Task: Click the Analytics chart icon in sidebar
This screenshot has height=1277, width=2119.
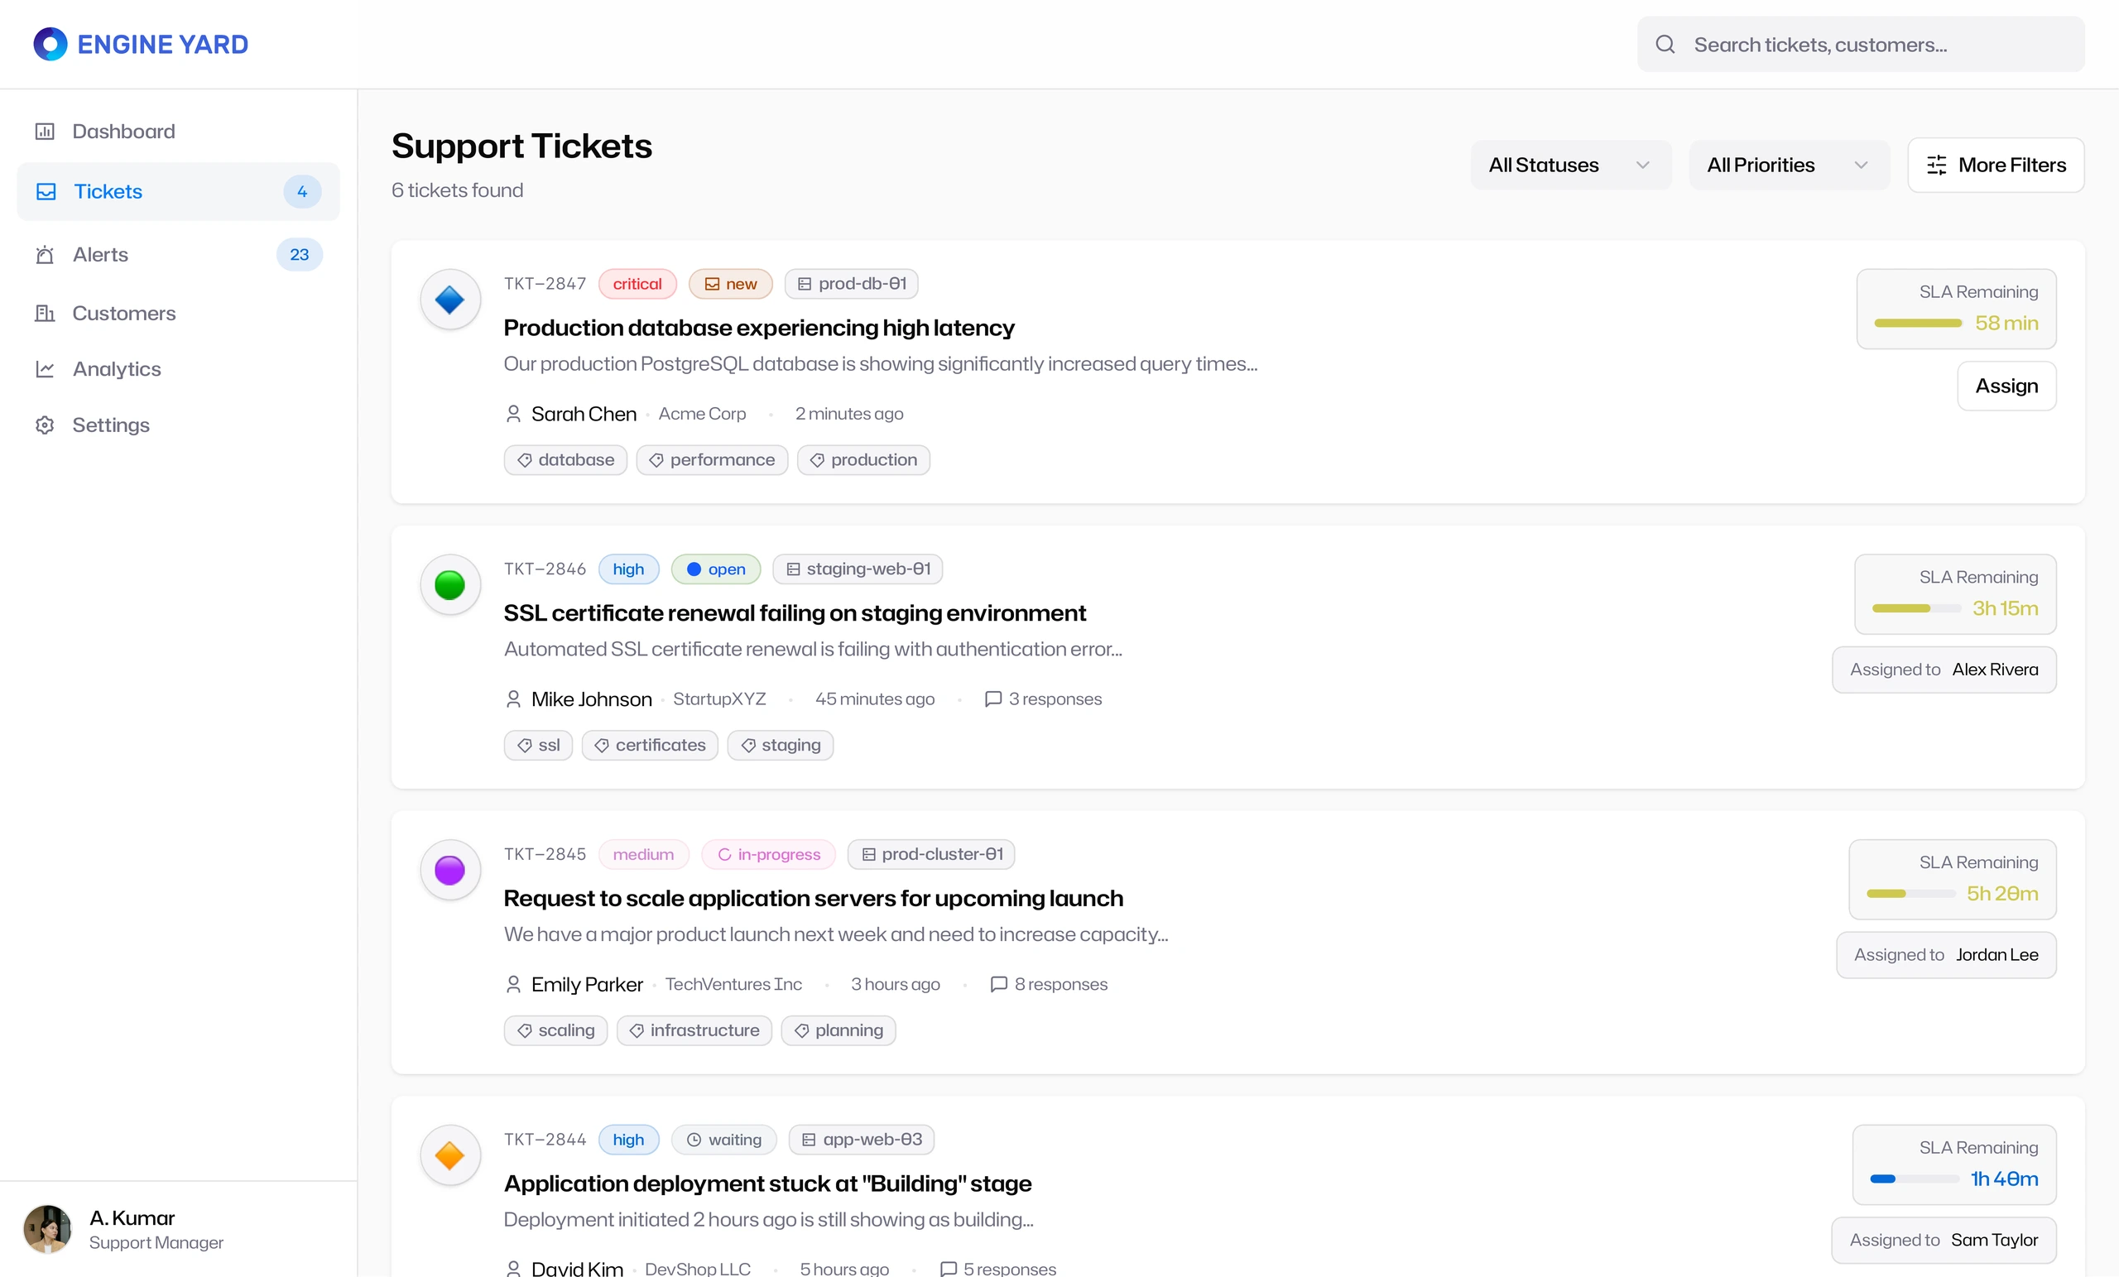Action: (x=45, y=369)
